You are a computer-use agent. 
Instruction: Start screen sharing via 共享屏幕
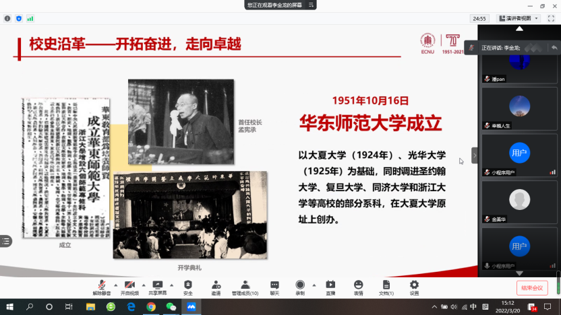(158, 287)
